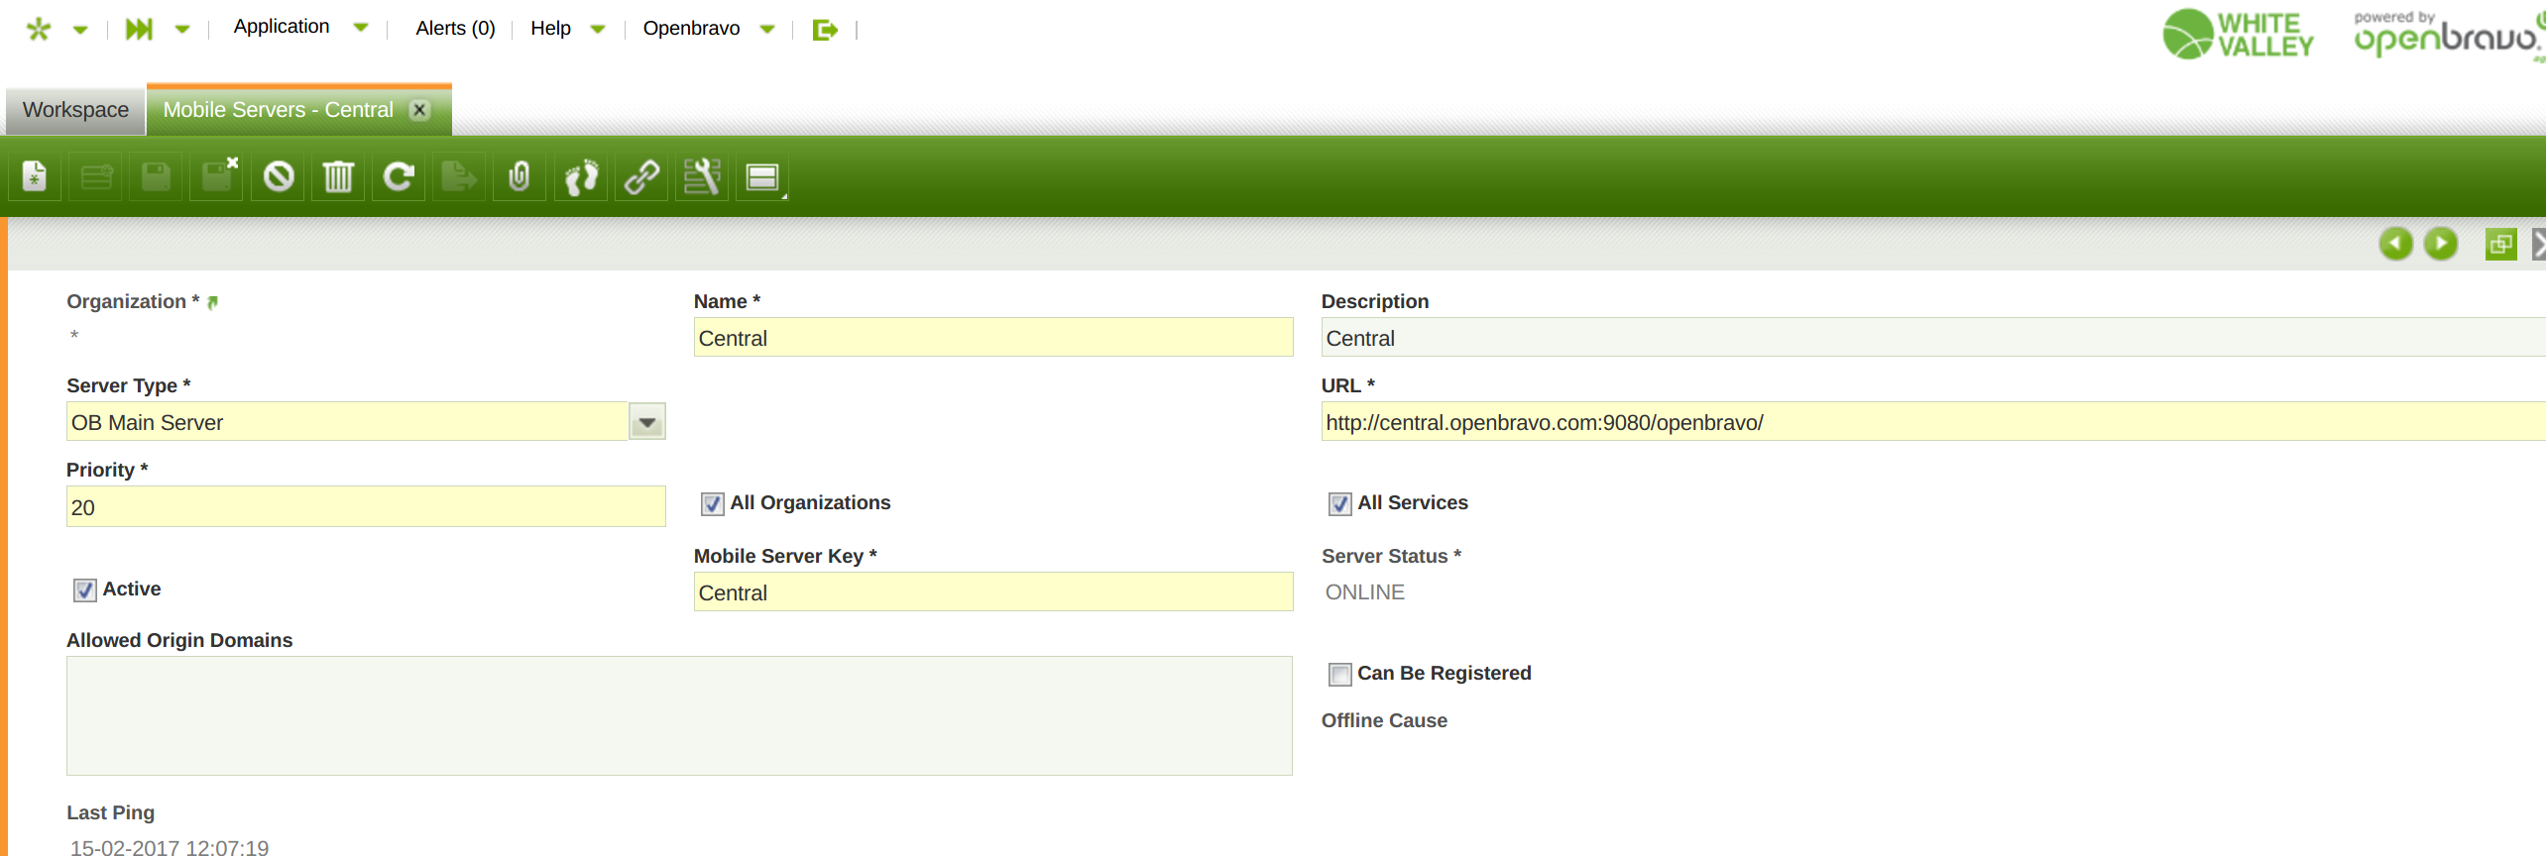Viewport: 2546px width, 856px height.
Task: Expand the quick launch dropdown arrow
Action: click(x=182, y=30)
